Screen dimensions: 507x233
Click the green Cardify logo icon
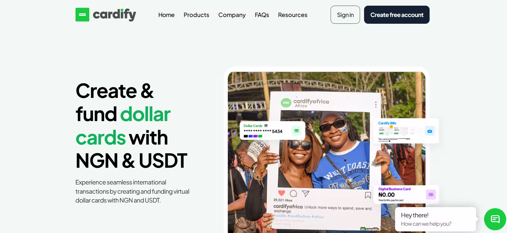pyautogui.click(x=82, y=15)
